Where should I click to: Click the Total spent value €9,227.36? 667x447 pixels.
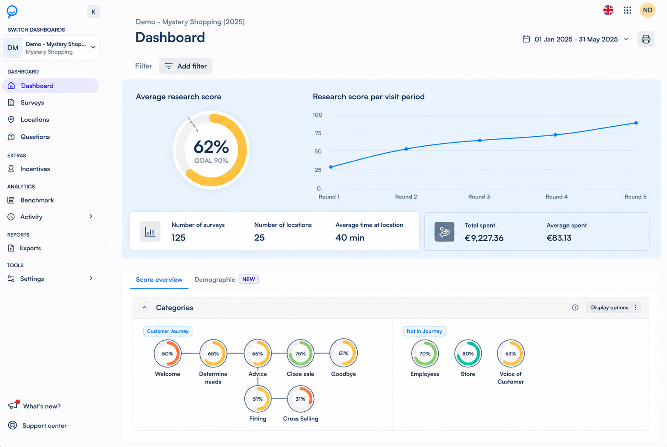pyautogui.click(x=484, y=238)
